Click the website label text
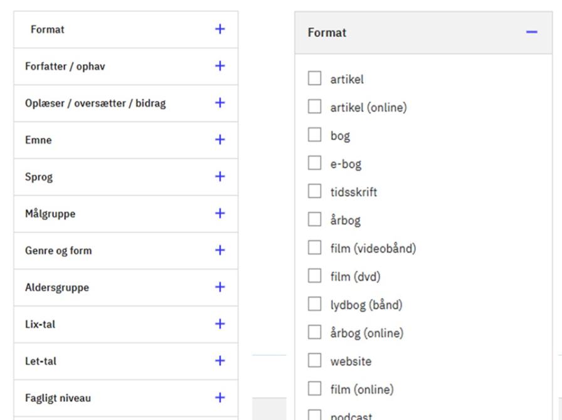Image resolution: width=562 pixels, height=420 pixels. click(351, 362)
